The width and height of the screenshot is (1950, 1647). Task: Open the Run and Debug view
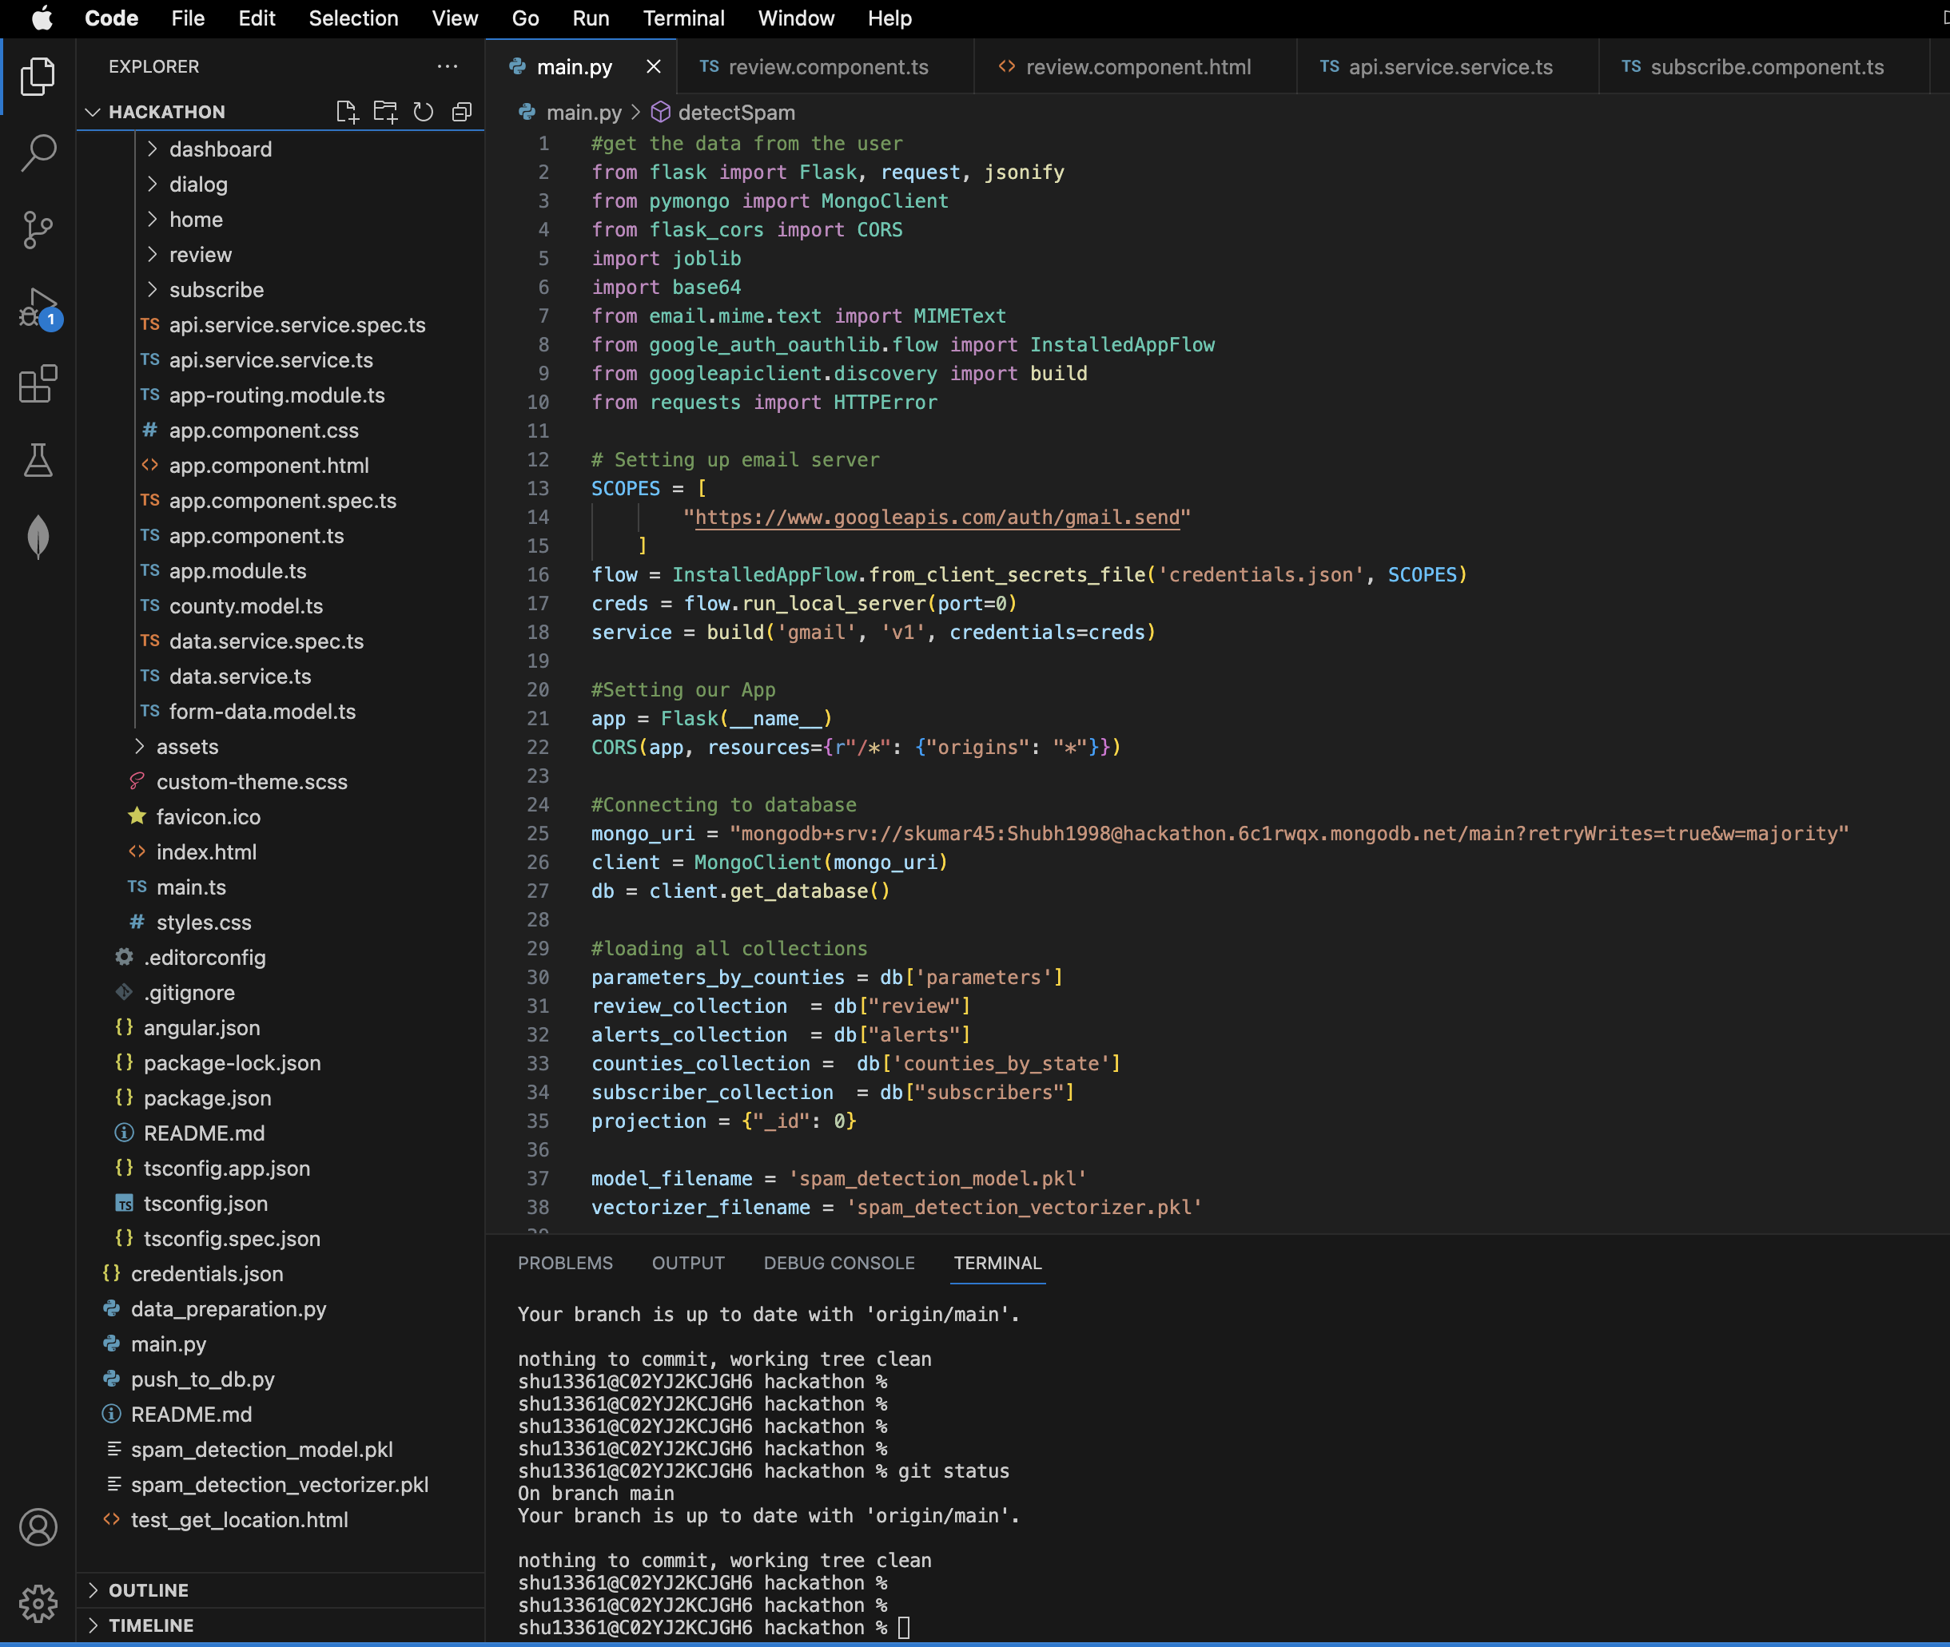tap(38, 308)
